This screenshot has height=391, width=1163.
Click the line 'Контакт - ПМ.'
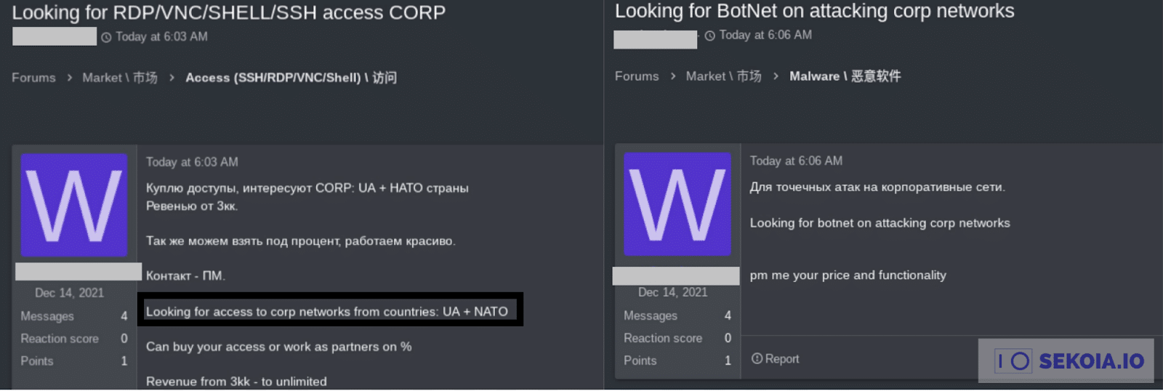tap(186, 276)
